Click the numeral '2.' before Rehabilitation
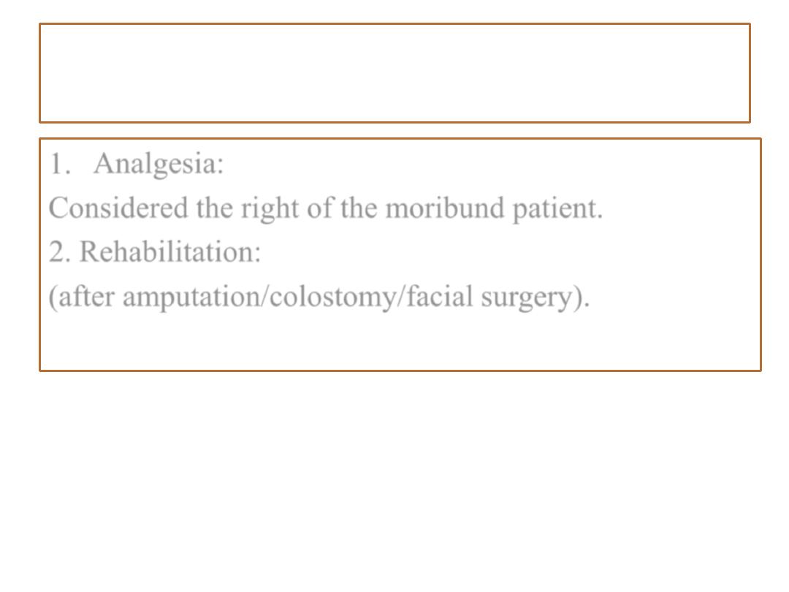789x592 pixels. 60,251
